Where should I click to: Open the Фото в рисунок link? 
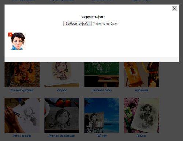tap(22, 136)
